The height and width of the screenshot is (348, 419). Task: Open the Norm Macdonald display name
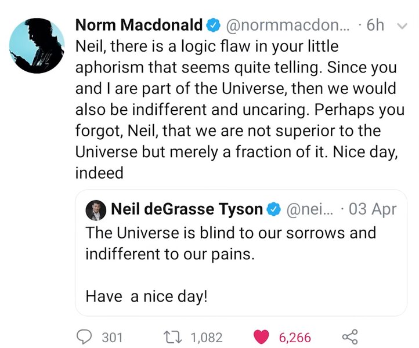click(x=139, y=26)
